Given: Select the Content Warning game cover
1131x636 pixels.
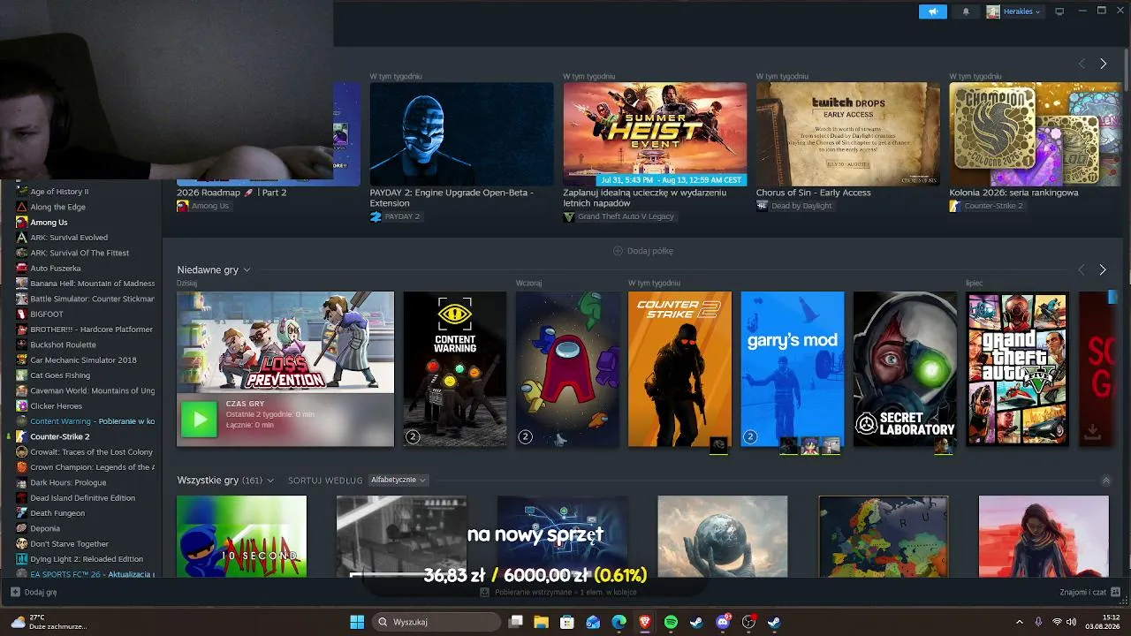Looking at the screenshot, I should (x=455, y=369).
